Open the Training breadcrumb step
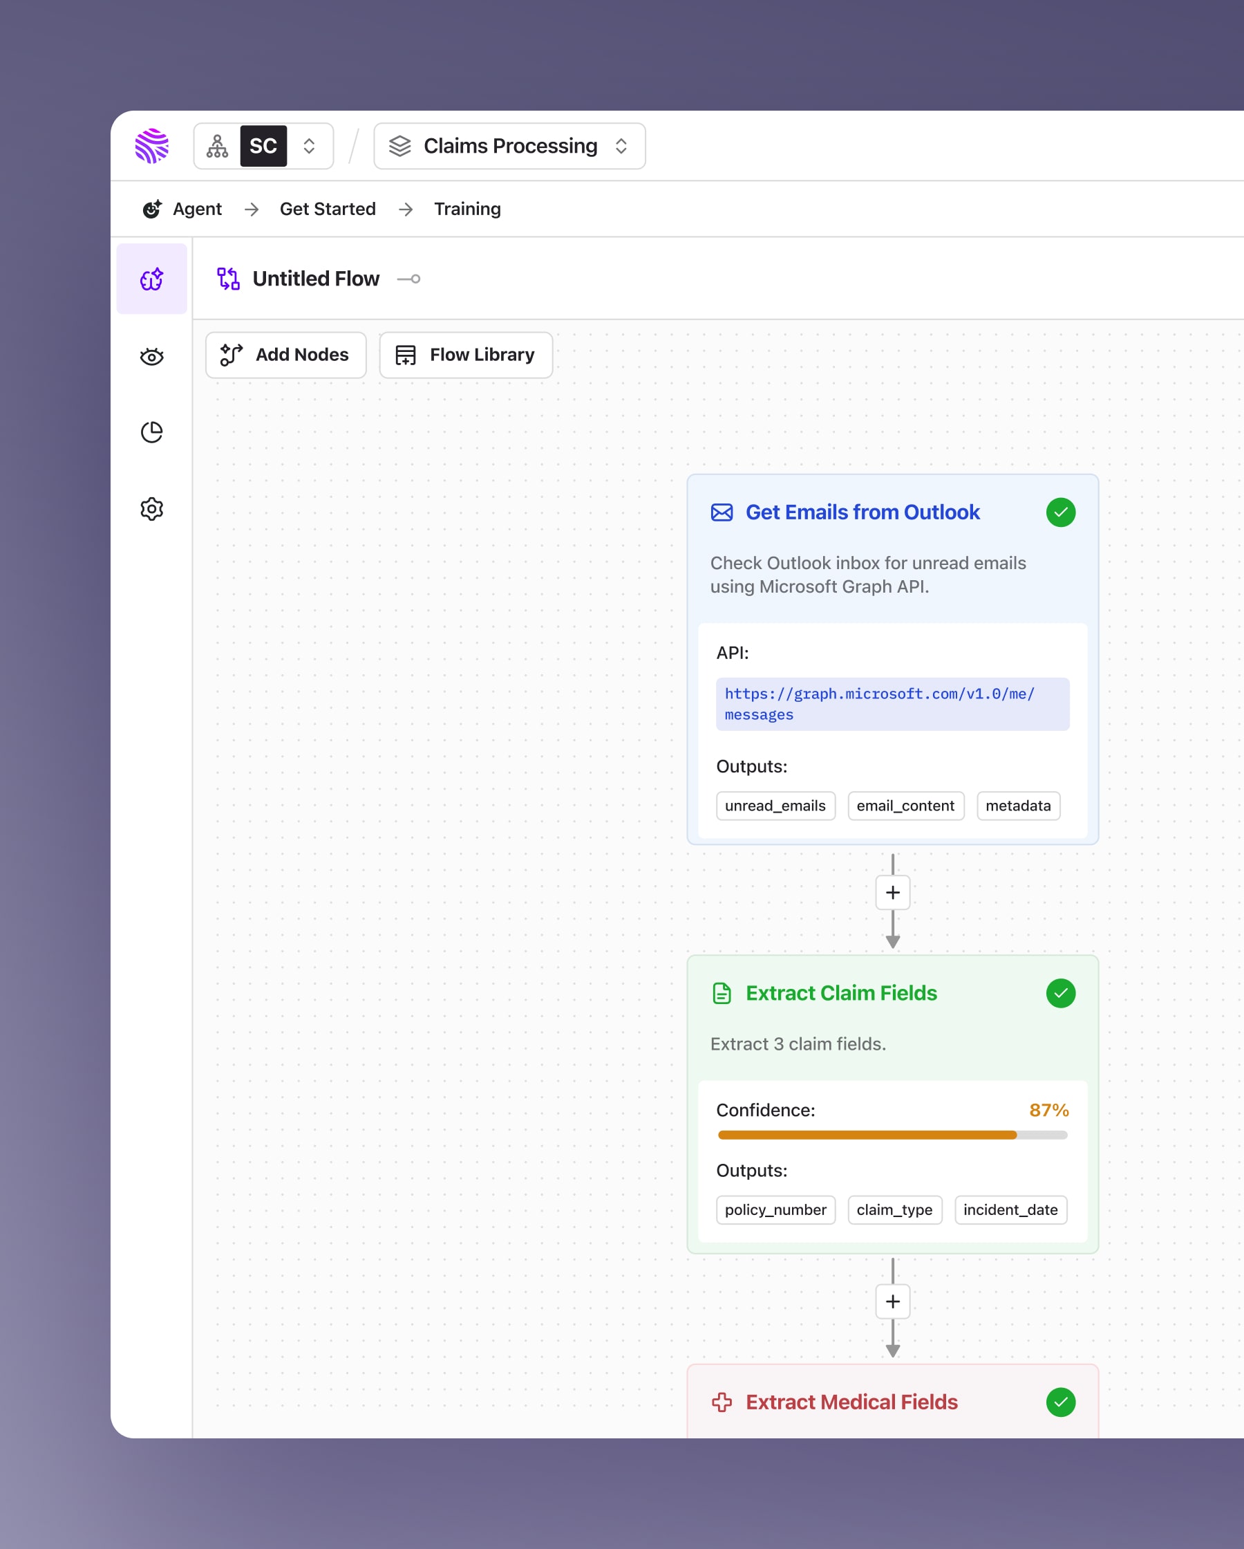The image size is (1244, 1549). (468, 209)
